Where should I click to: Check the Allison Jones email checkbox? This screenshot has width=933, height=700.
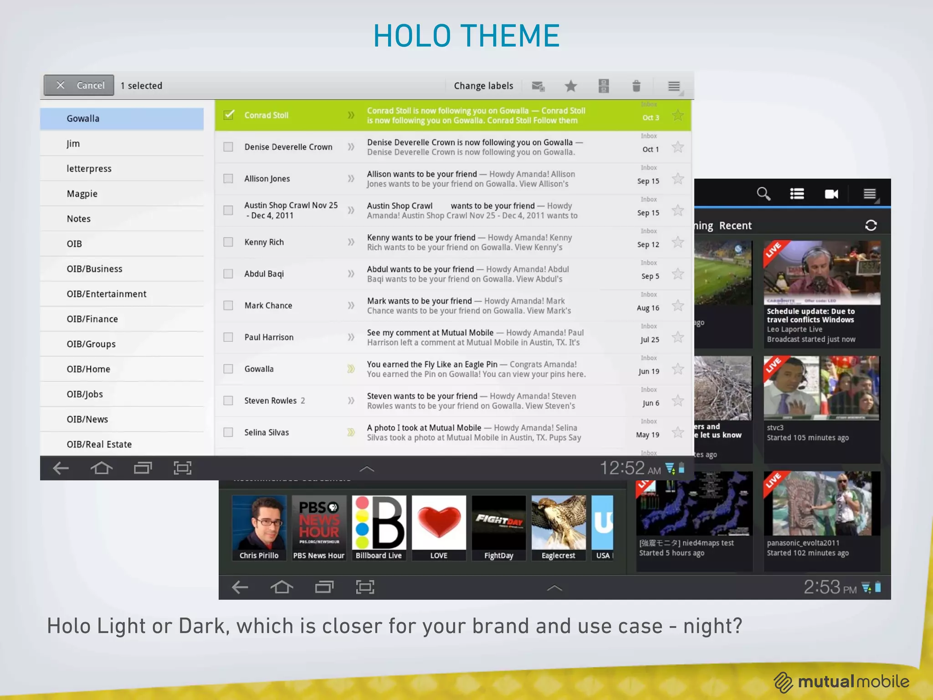228,178
